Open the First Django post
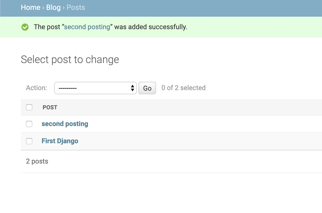The width and height of the screenshot is (322, 213). point(60,141)
